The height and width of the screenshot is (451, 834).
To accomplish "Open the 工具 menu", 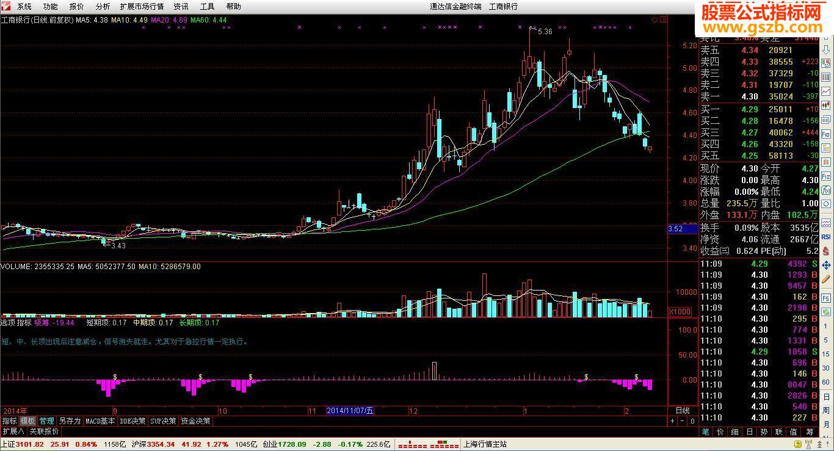I will pyautogui.click(x=207, y=6).
